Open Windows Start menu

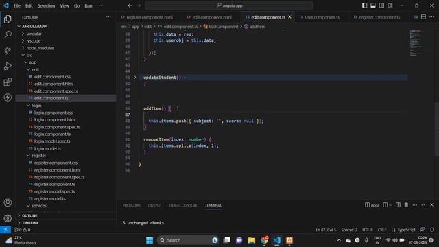[150, 240]
